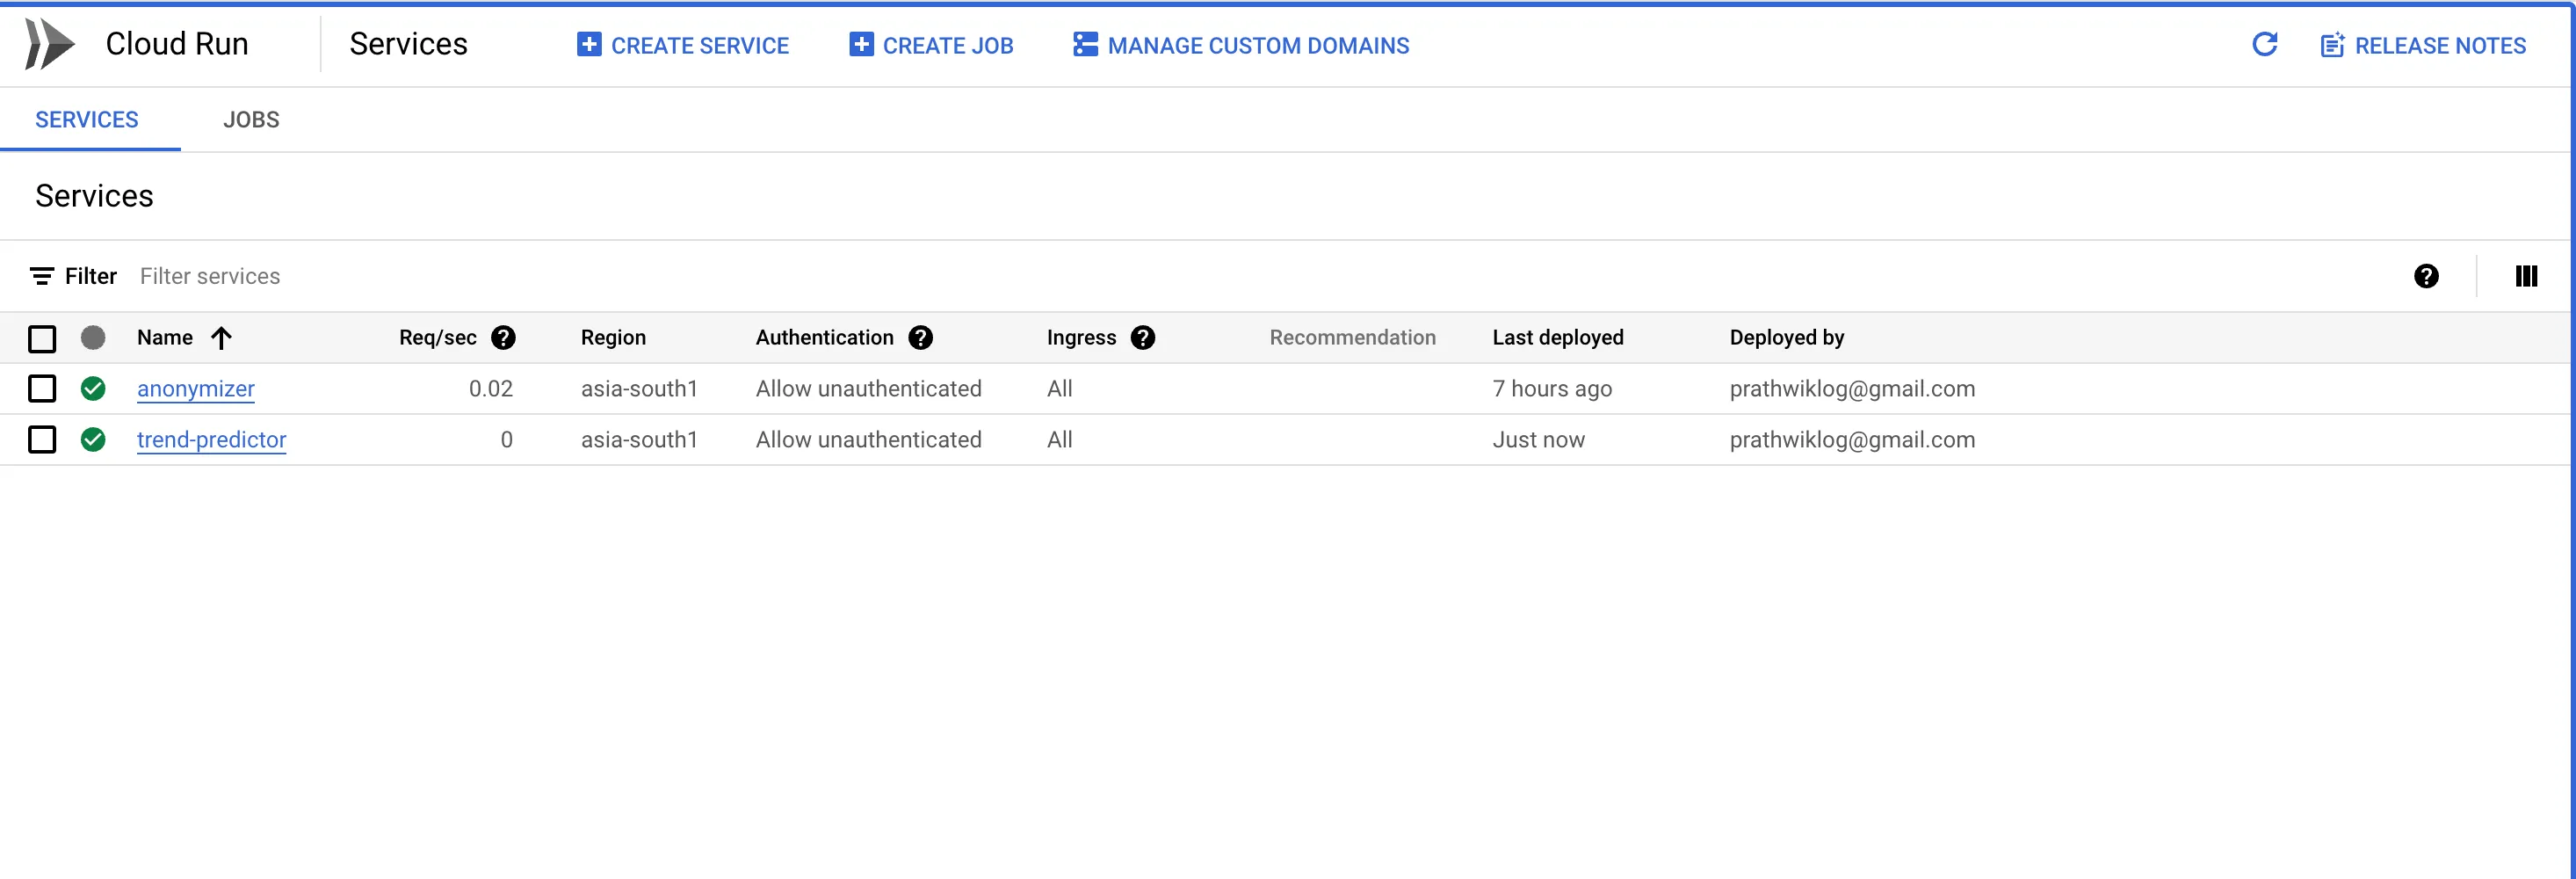The image size is (2576, 879).
Task: Click the help icon beside the filter bar
Action: 2425,276
